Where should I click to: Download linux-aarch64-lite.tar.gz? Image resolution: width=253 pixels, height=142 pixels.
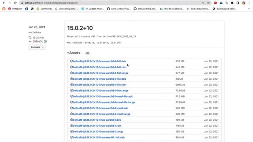pyautogui.click(x=100, y=90)
